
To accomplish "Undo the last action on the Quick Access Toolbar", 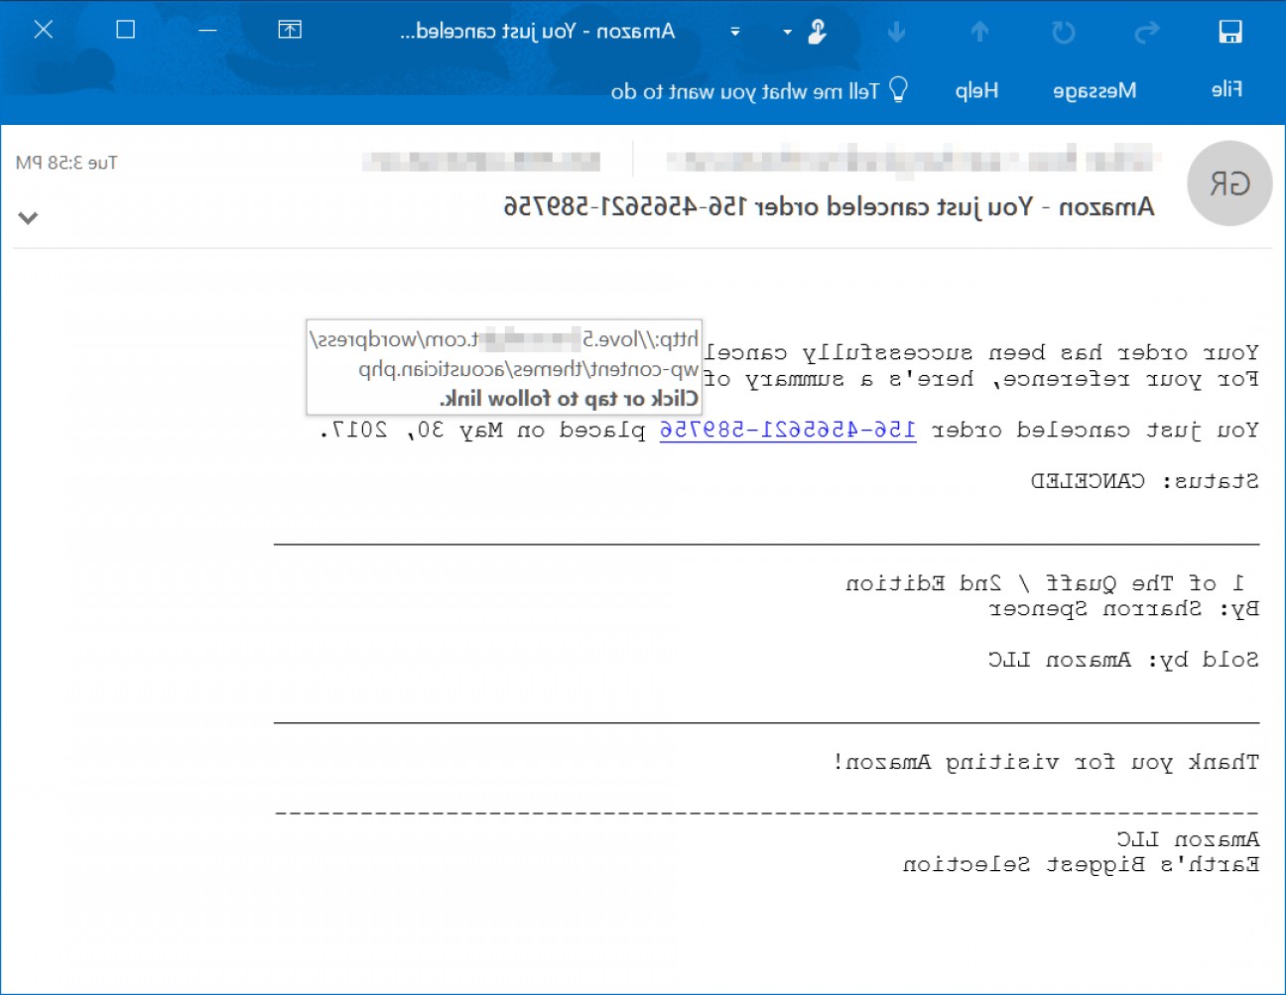I will tap(1064, 32).
